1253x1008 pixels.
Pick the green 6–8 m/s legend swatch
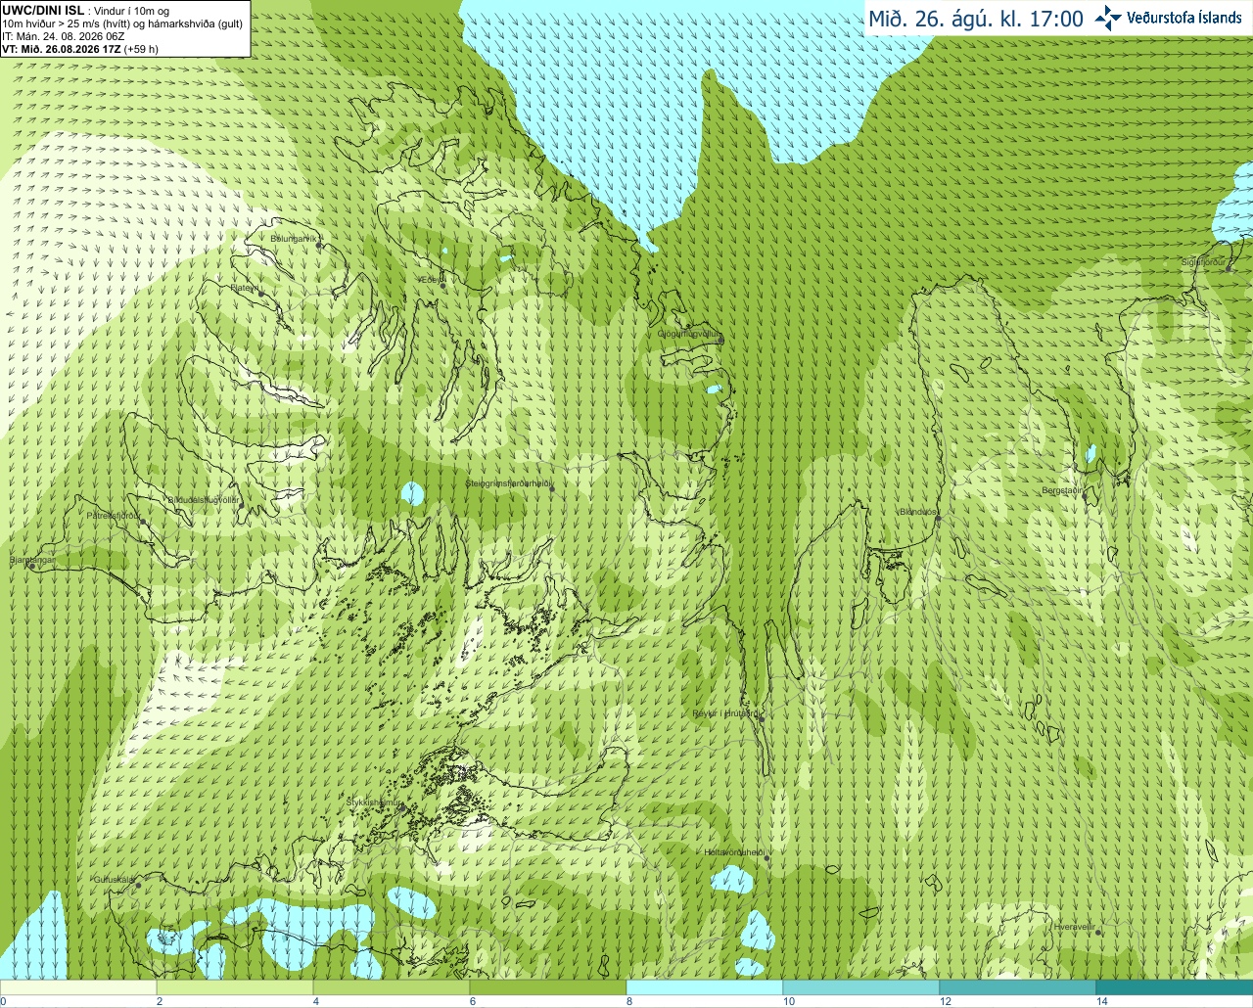click(548, 987)
